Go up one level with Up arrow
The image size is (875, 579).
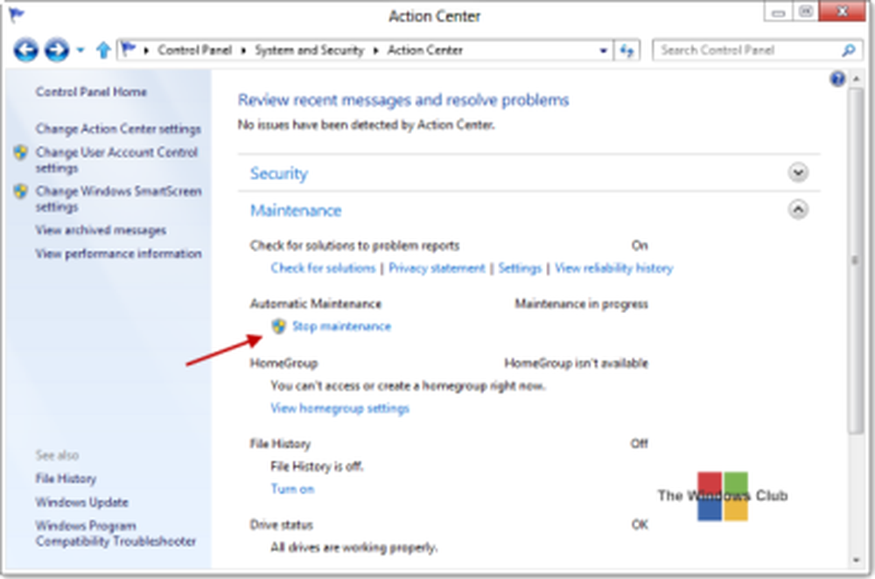pos(102,51)
